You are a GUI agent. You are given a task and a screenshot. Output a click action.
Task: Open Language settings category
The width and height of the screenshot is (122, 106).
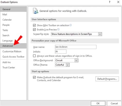pyautogui.click(x=13, y=41)
